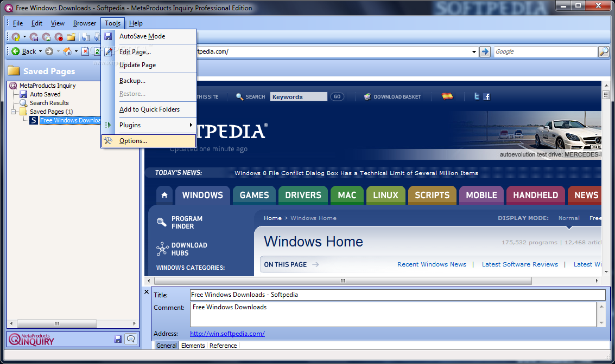This screenshot has height=364, width=615.
Task: Click the green Back arrow icon
Action: 16,51
